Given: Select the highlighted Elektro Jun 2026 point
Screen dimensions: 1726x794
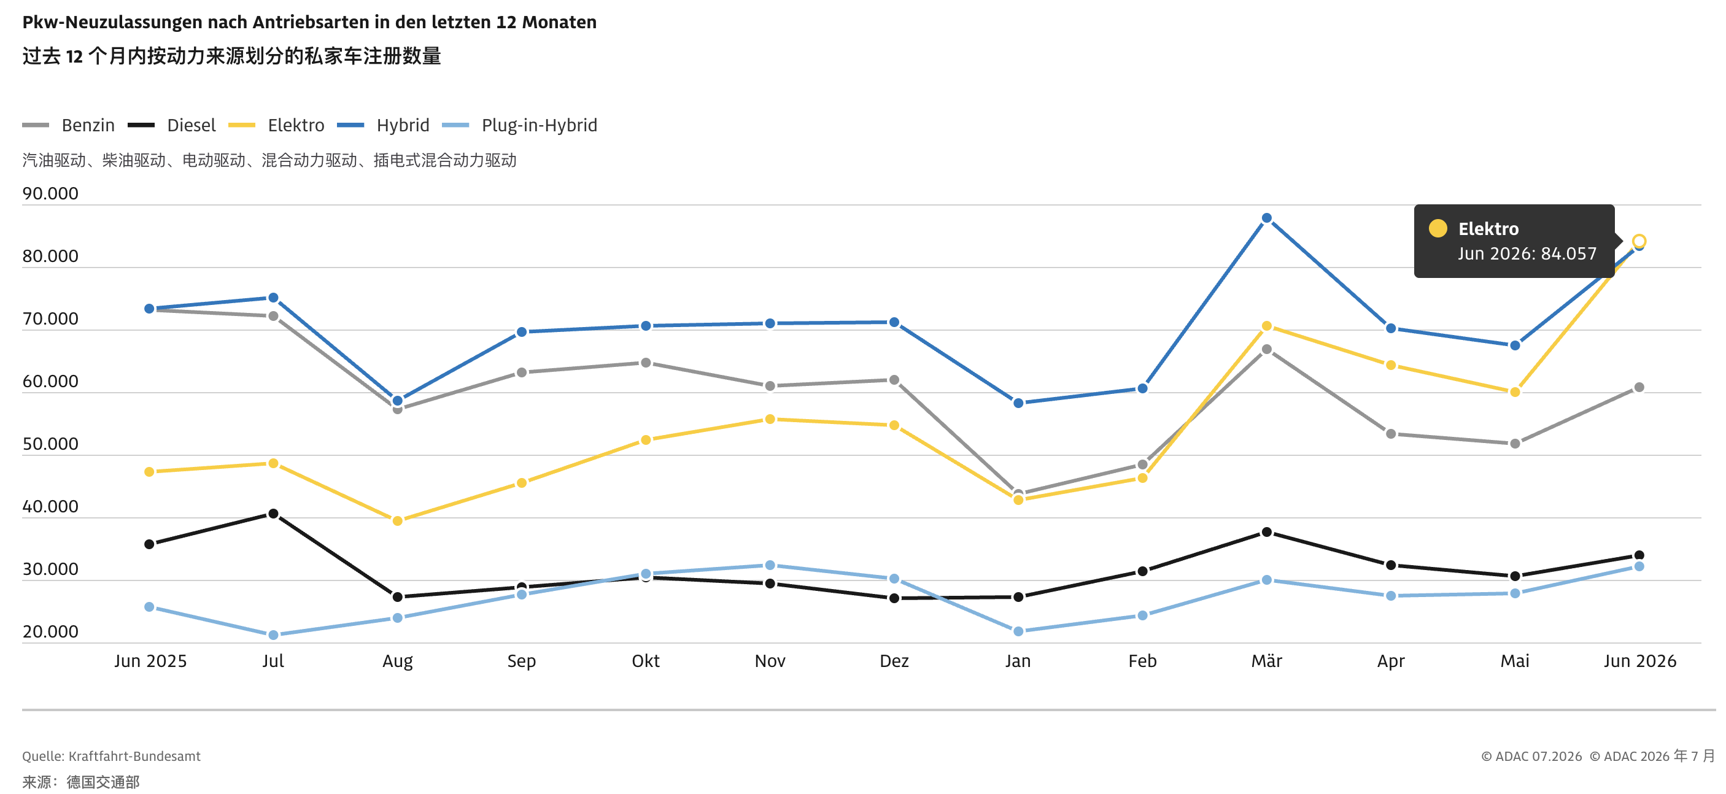Looking at the screenshot, I should click(1639, 241).
